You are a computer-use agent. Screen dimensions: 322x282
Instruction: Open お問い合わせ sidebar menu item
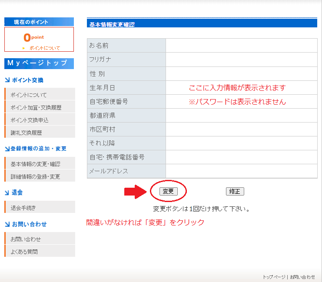(40, 239)
